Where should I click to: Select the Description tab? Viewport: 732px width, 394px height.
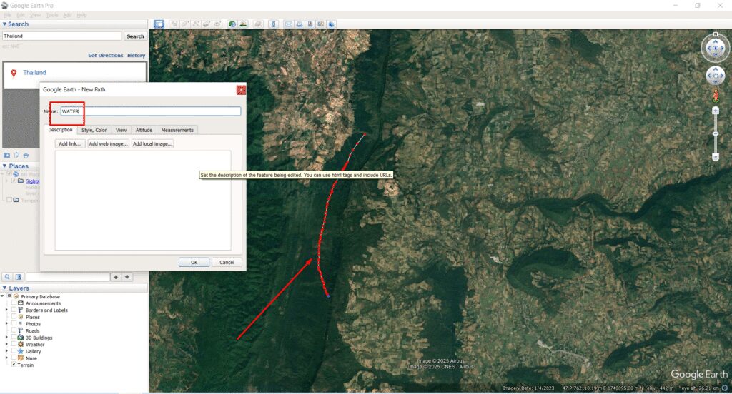[x=60, y=130]
